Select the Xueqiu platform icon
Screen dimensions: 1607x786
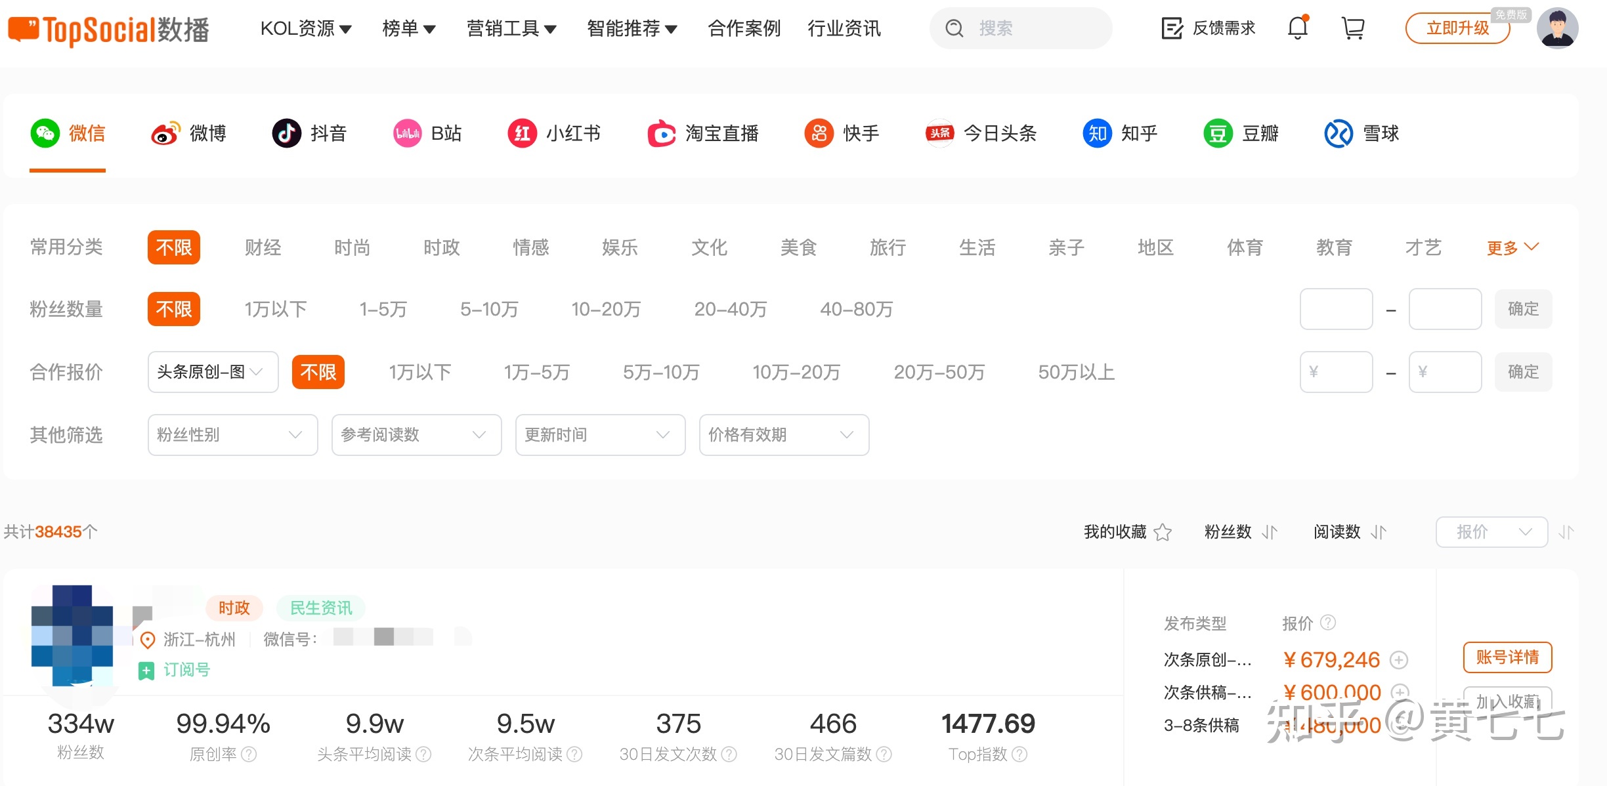pos(1339,133)
